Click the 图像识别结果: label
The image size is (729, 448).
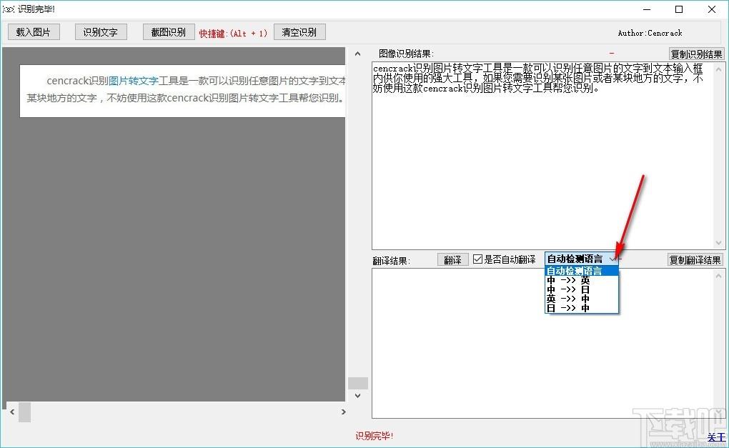406,54
